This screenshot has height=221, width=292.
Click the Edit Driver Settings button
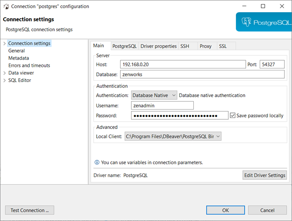pyautogui.click(x=264, y=175)
